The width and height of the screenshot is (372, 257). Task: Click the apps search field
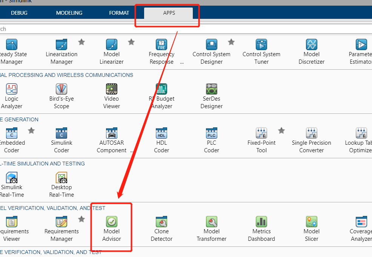[186, 29]
